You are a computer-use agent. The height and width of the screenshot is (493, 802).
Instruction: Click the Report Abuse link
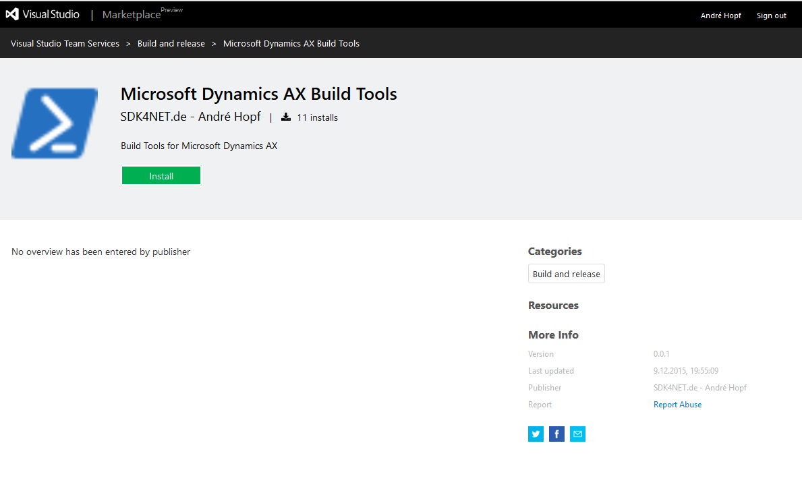click(677, 405)
